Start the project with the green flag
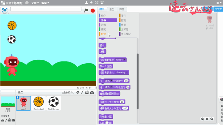This screenshot has height=125, width=223. 86,10
